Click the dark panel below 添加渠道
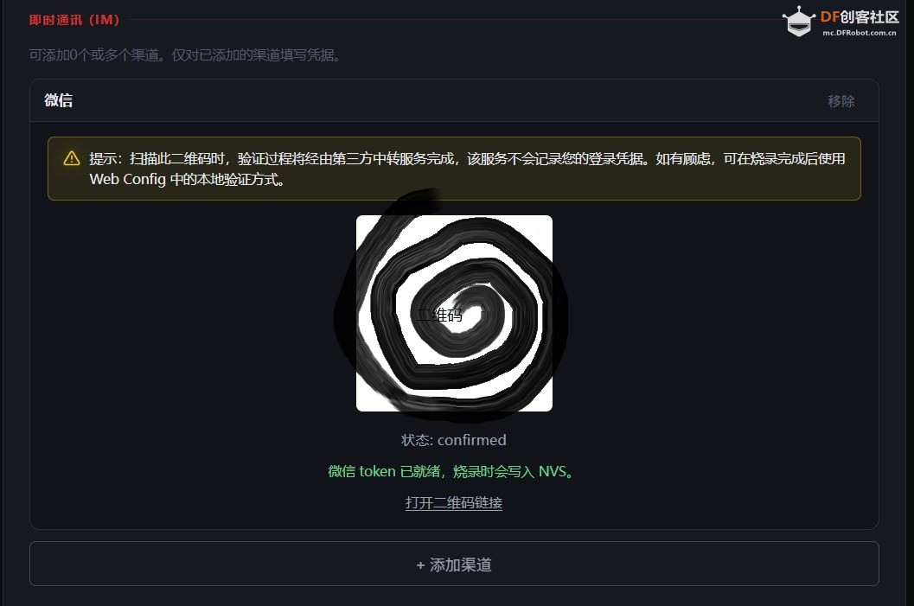The width and height of the screenshot is (914, 606). click(x=453, y=599)
